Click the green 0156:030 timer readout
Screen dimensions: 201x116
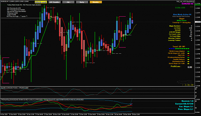pos(180,8)
